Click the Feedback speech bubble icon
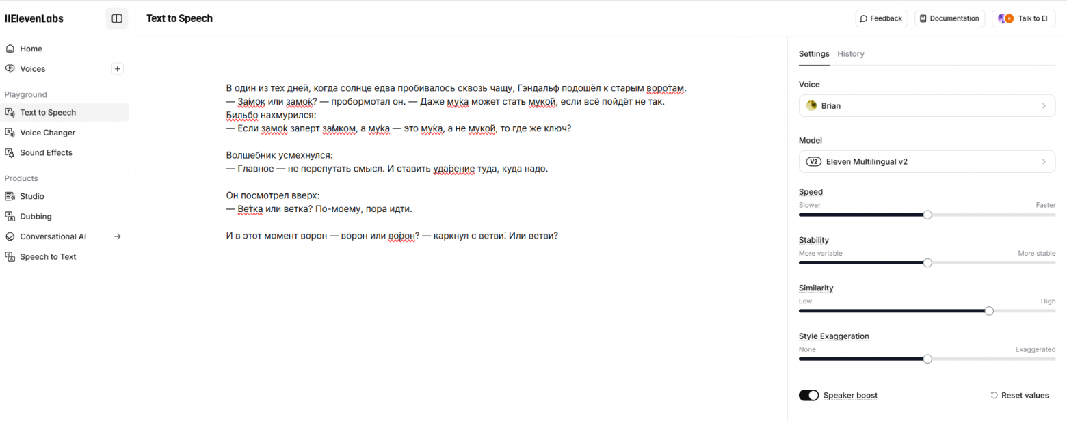This screenshot has width=1067, height=421. 864,18
